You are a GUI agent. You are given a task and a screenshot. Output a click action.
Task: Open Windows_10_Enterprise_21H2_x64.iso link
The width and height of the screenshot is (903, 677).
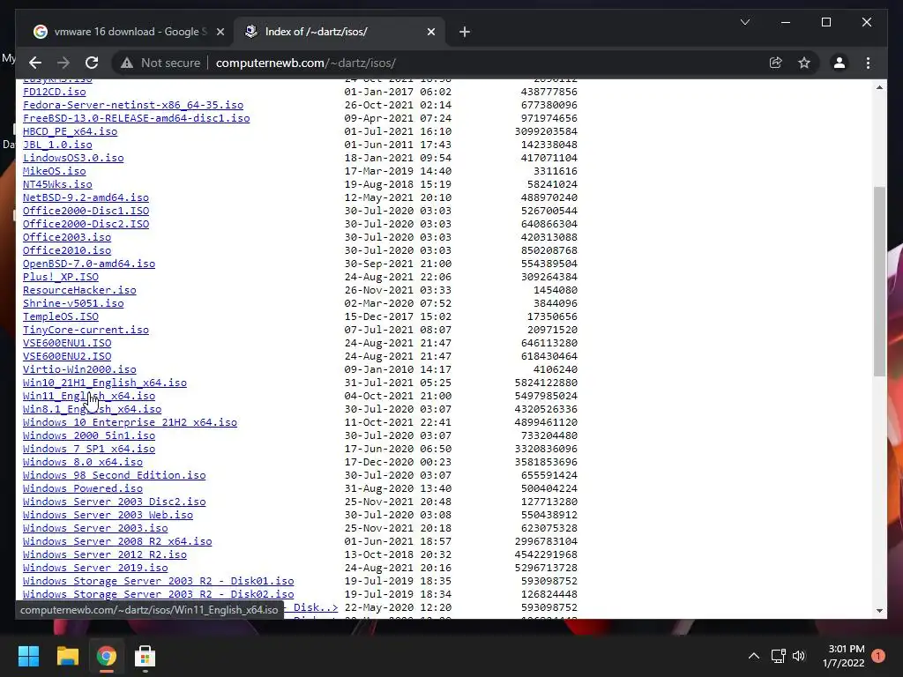131,422
